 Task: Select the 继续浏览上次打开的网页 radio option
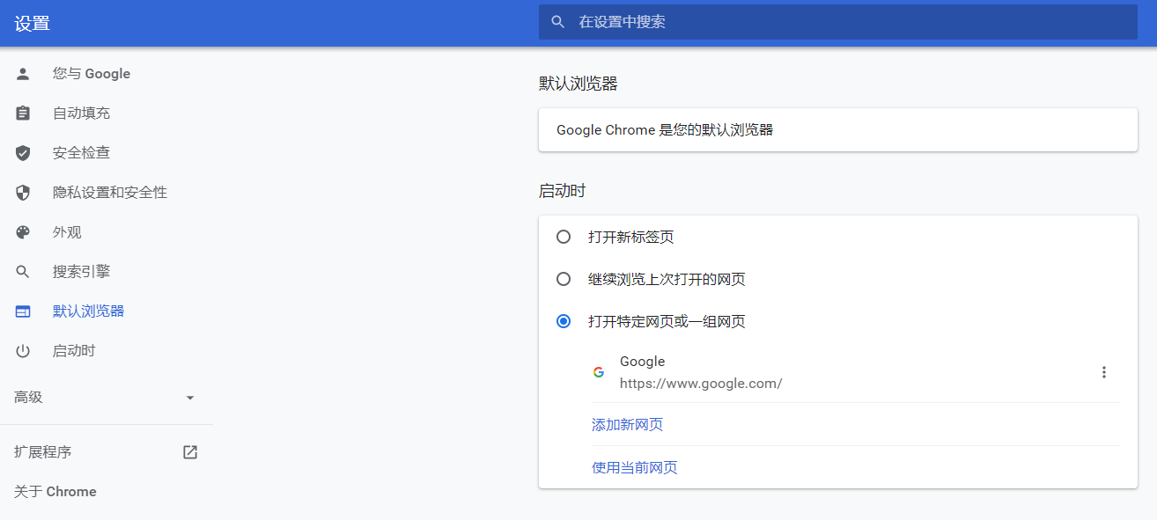tap(564, 279)
